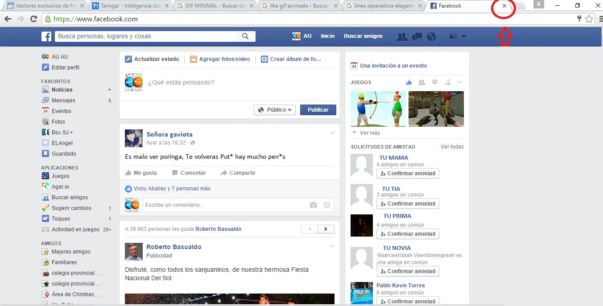Image resolution: width=603 pixels, height=306 pixels.
Task: Click the key icon in address bar
Action: click(579, 19)
